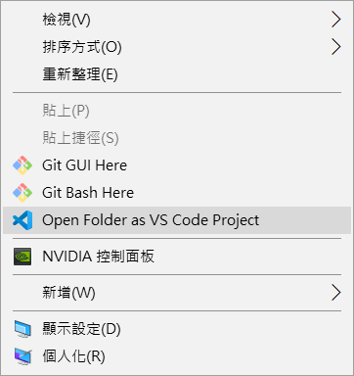The image size is (354, 376).
Task: Click the monitor icon beside 顯示設定
Action: (22, 329)
